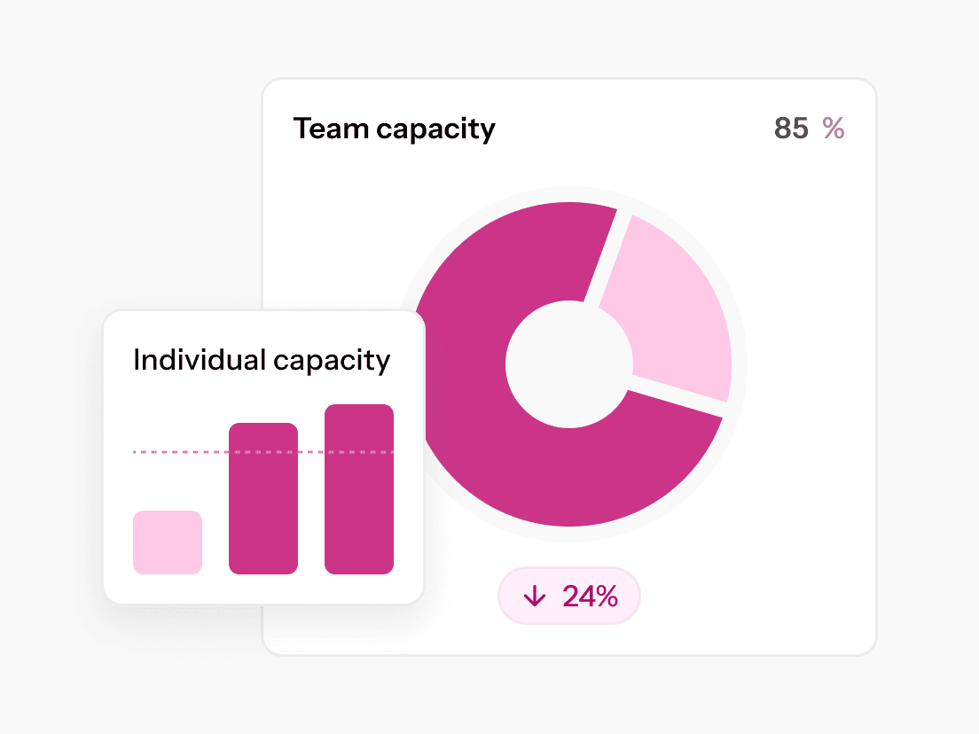
Task: Click the dotted line crossing the middle bar
Action: [x=263, y=452]
